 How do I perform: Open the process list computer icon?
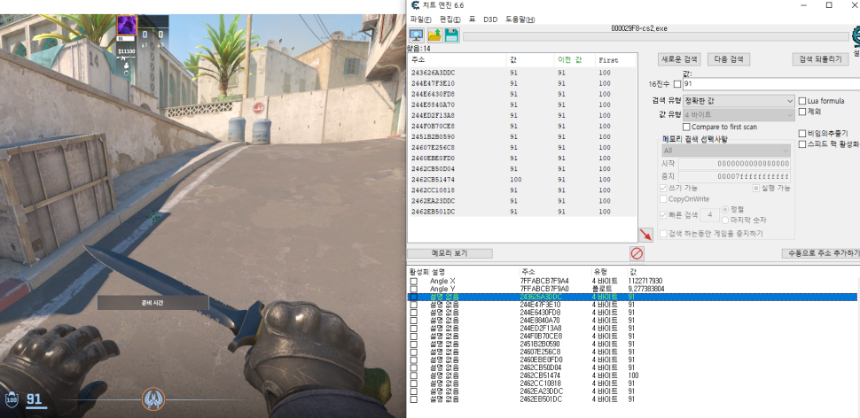(417, 35)
